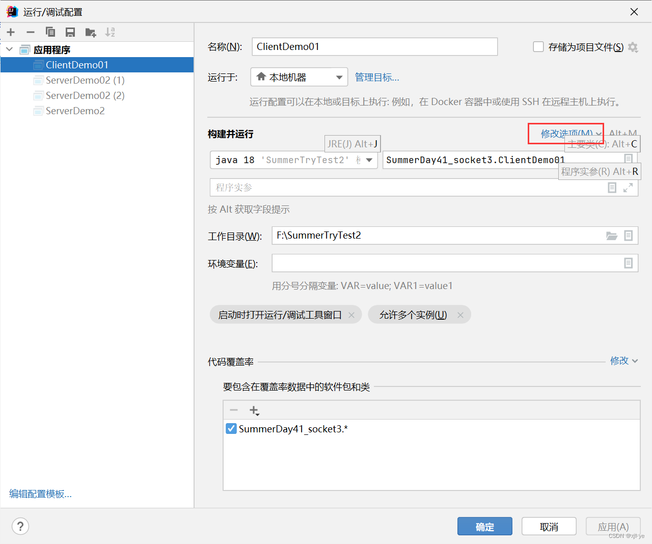Select ServerDemo02 (2) configuration
The height and width of the screenshot is (544, 652).
(x=97, y=95)
